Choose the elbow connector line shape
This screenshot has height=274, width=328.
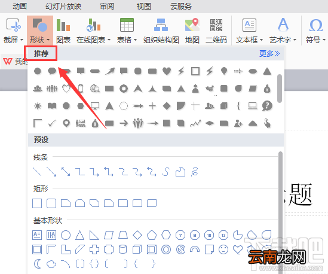pos(80,172)
